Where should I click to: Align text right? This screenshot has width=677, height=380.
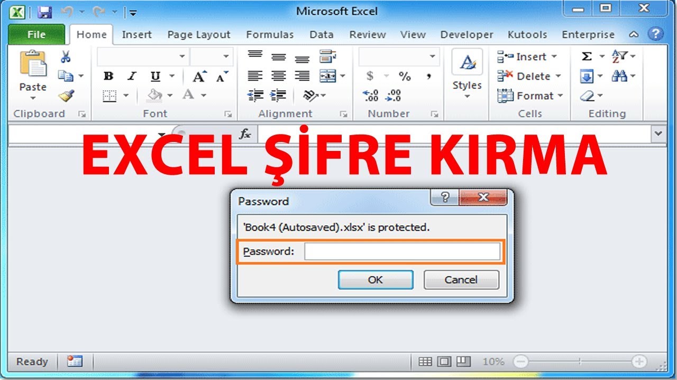click(302, 76)
